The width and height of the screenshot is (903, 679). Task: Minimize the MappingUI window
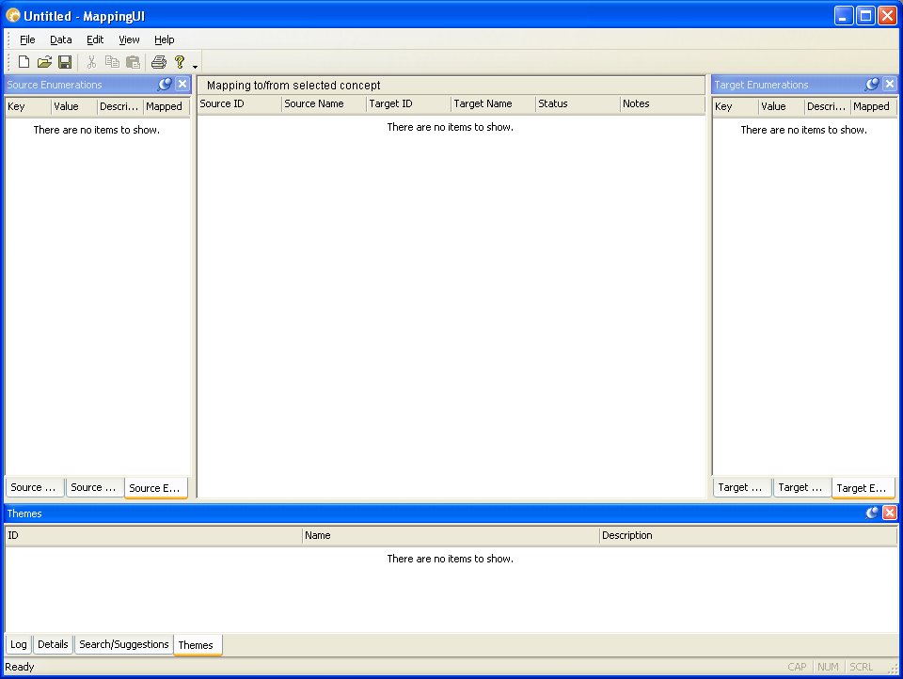pyautogui.click(x=844, y=16)
